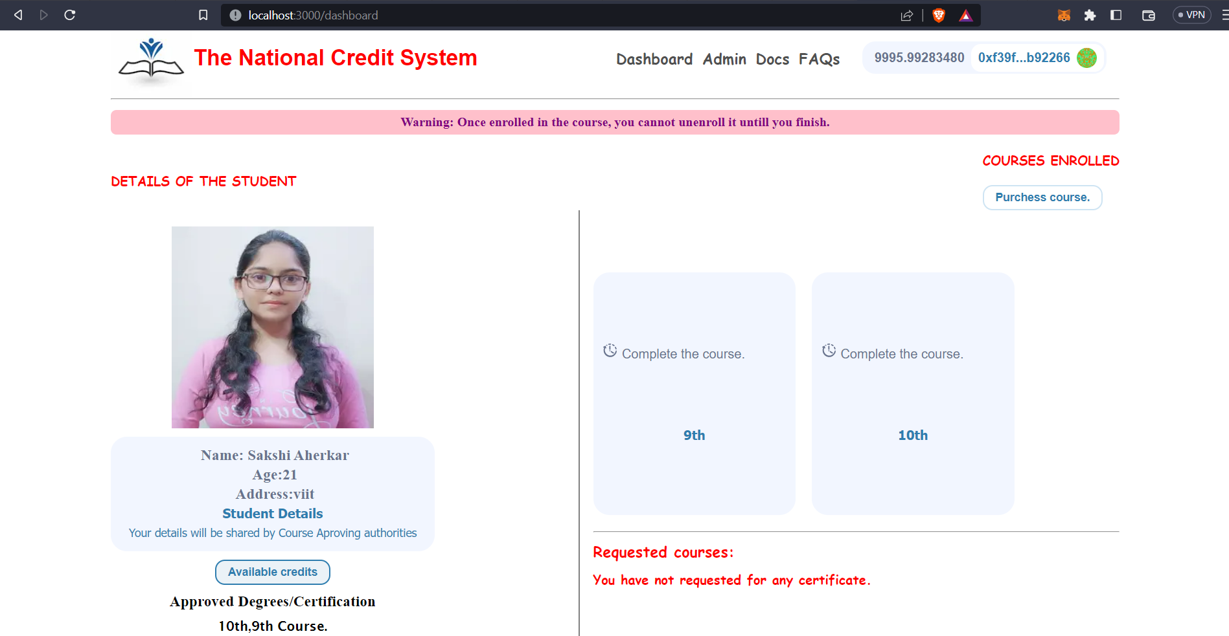Open wallet account via 0xf39f...b92266 chip

[x=1024, y=58]
